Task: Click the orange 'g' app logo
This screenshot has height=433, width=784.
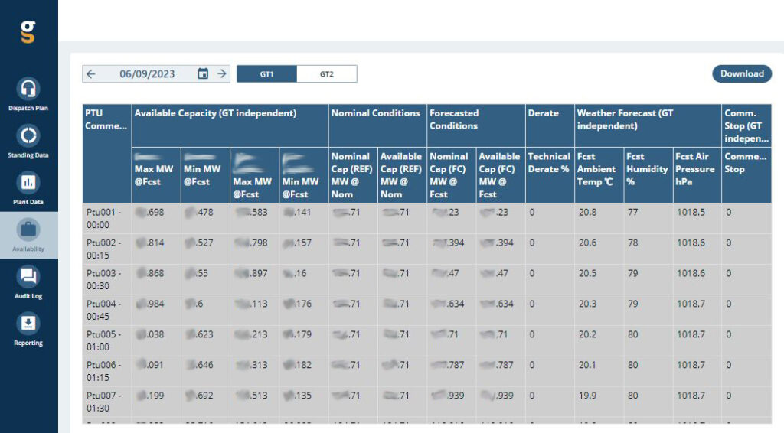Action: pyautogui.click(x=28, y=31)
